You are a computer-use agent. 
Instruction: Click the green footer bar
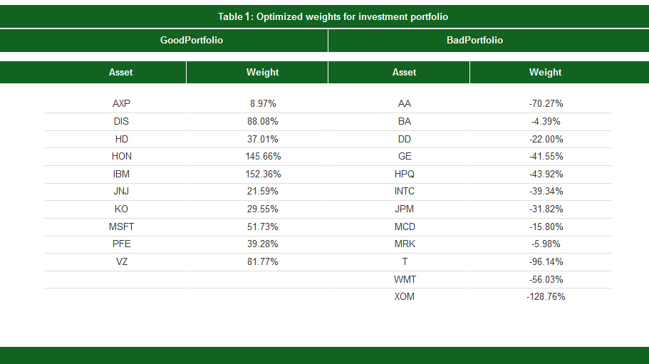[324, 355]
